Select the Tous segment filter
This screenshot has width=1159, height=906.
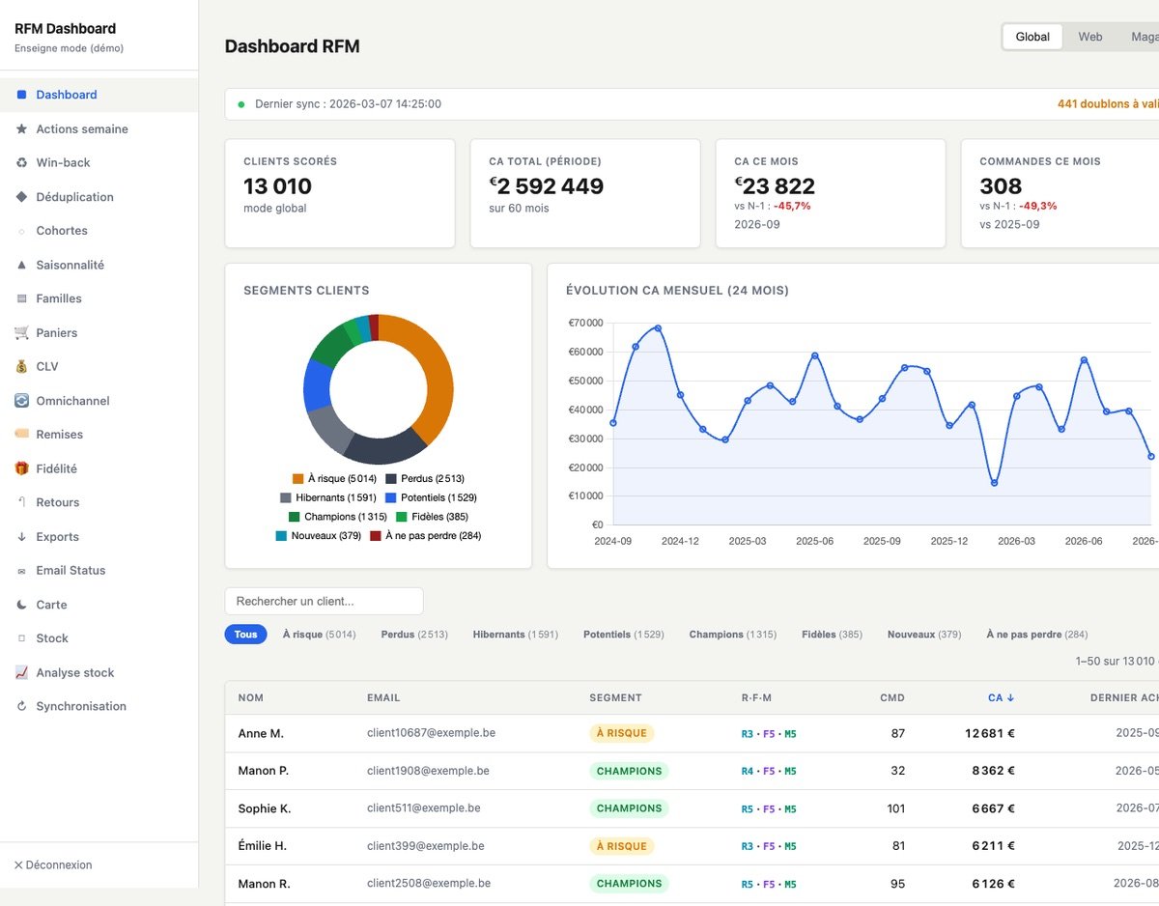(x=245, y=635)
